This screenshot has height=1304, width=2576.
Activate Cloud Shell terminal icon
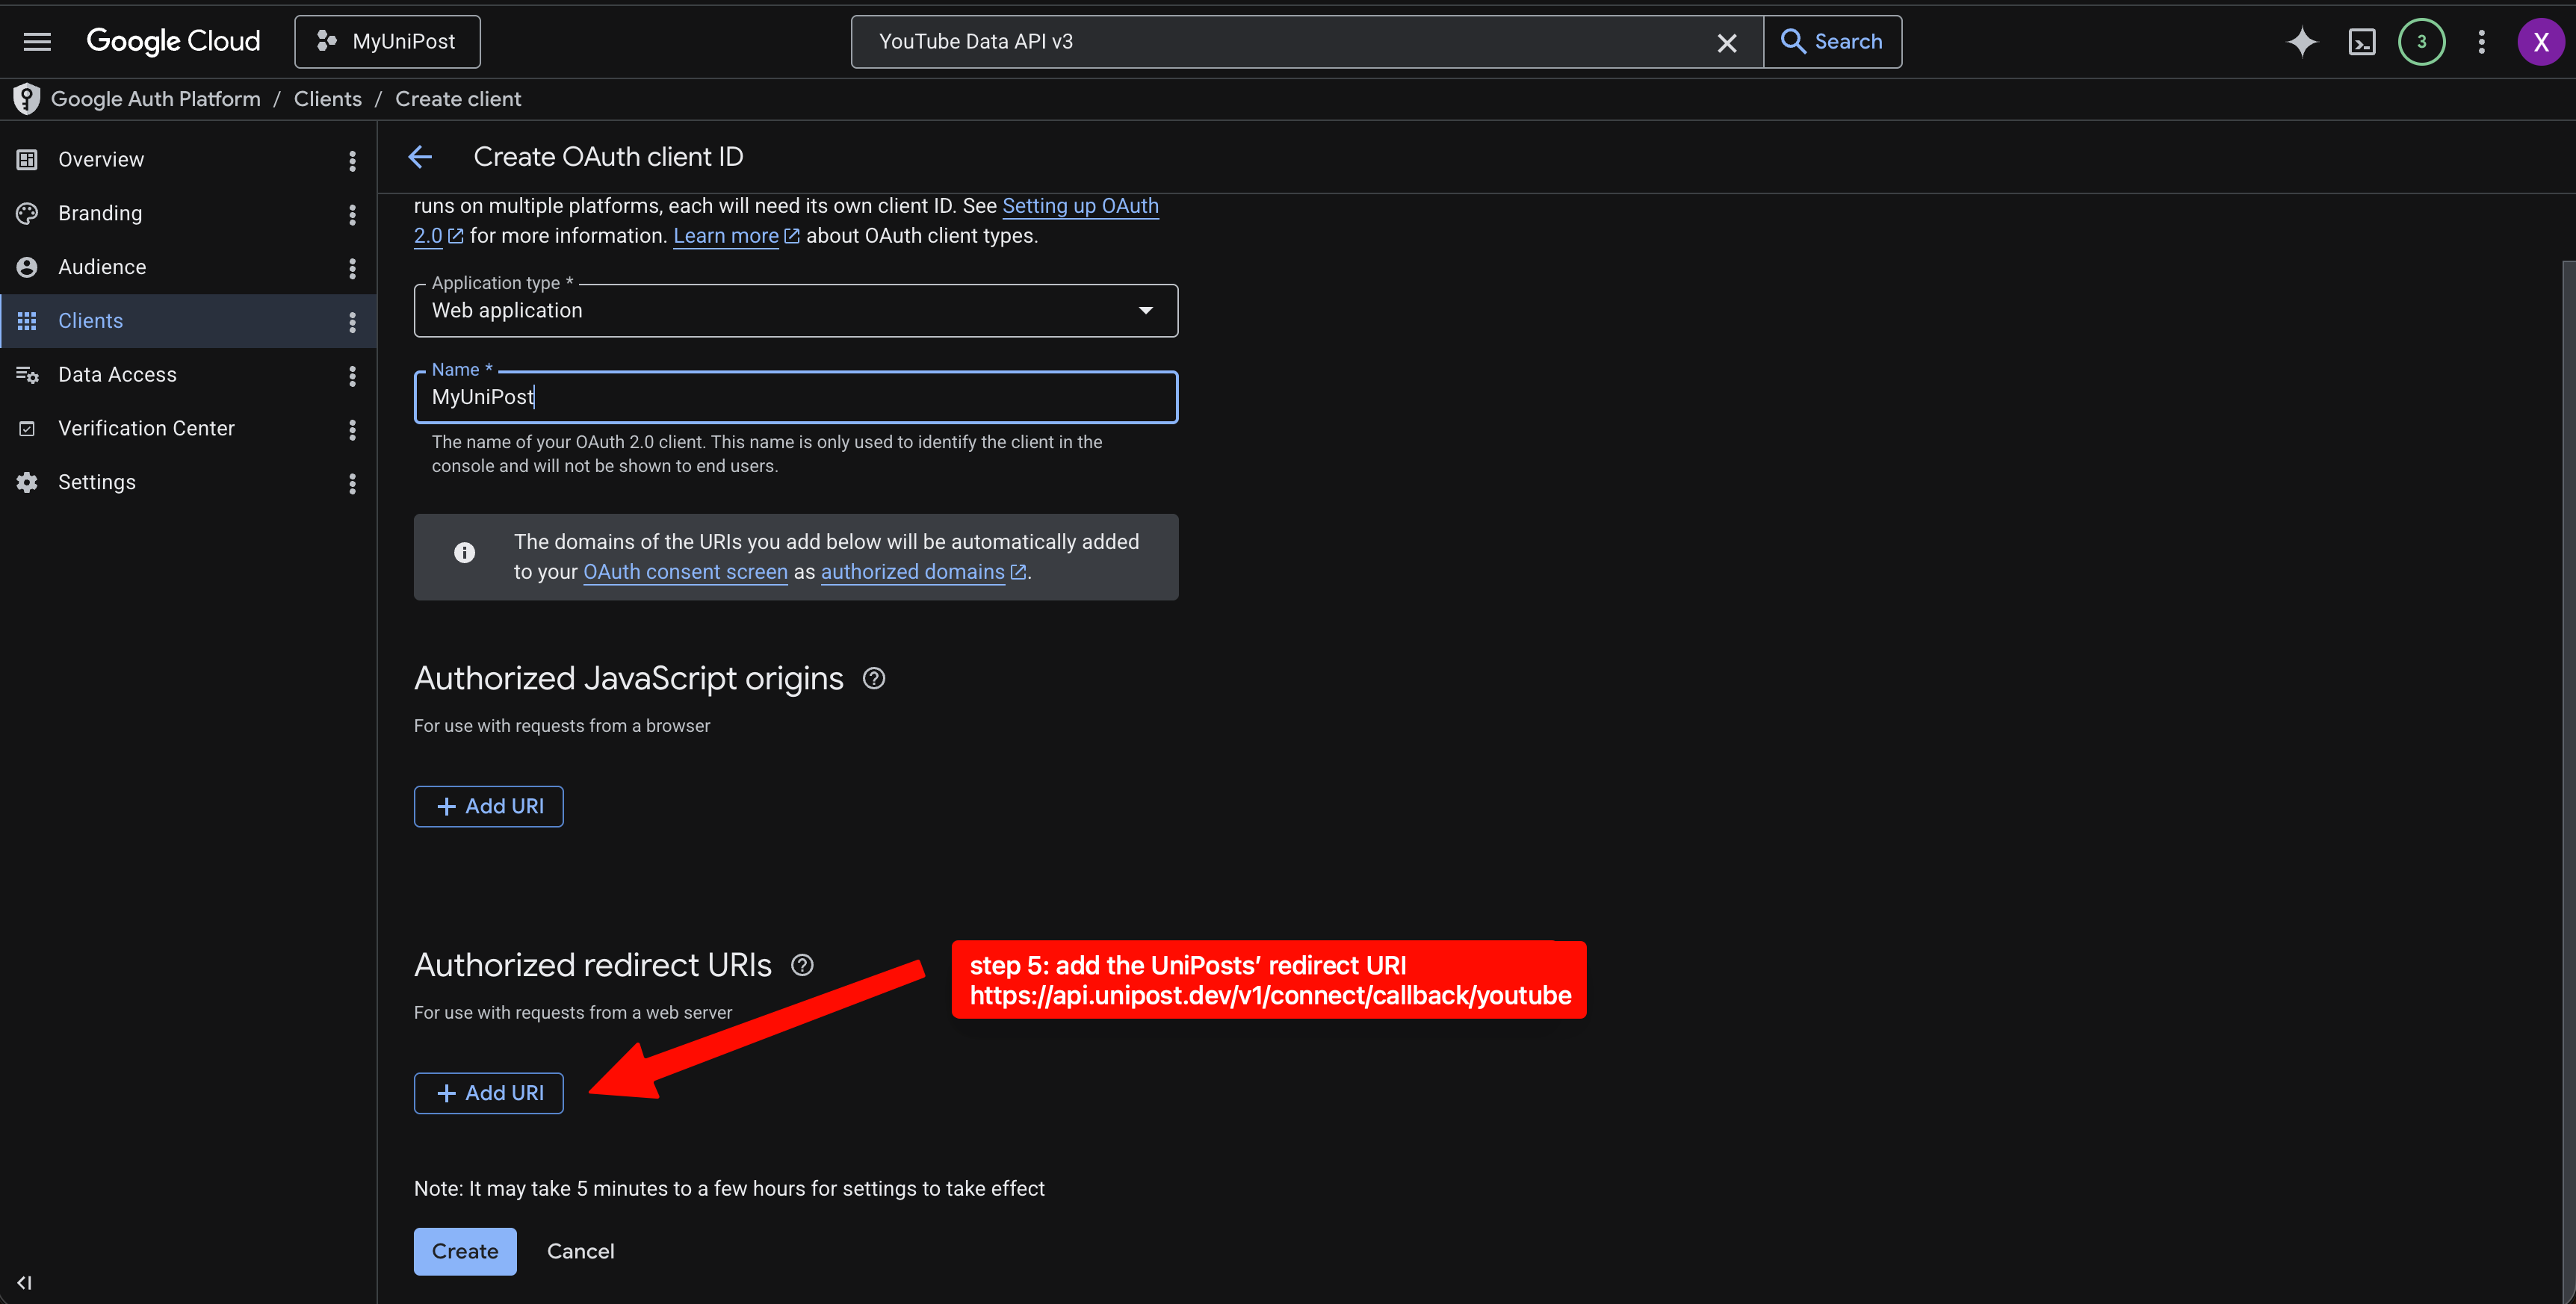[2361, 42]
